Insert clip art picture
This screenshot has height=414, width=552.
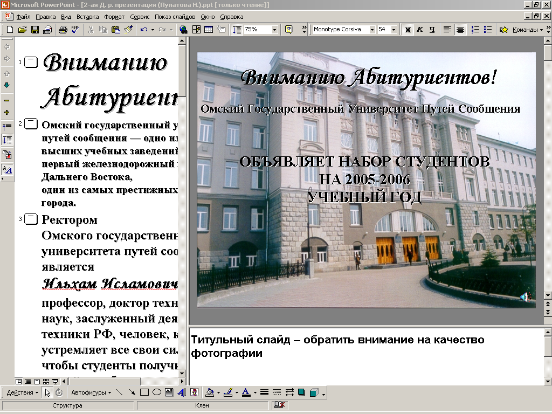point(194,392)
